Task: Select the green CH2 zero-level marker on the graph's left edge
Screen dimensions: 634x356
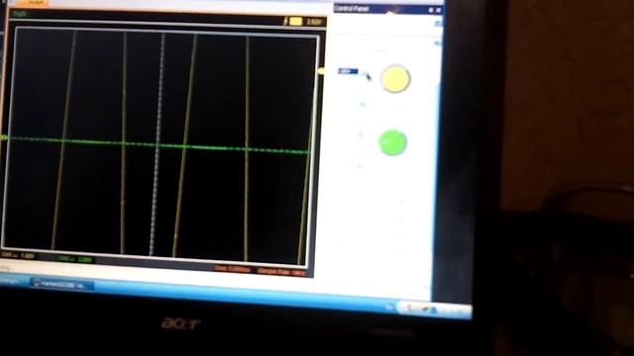Action: pos(4,138)
